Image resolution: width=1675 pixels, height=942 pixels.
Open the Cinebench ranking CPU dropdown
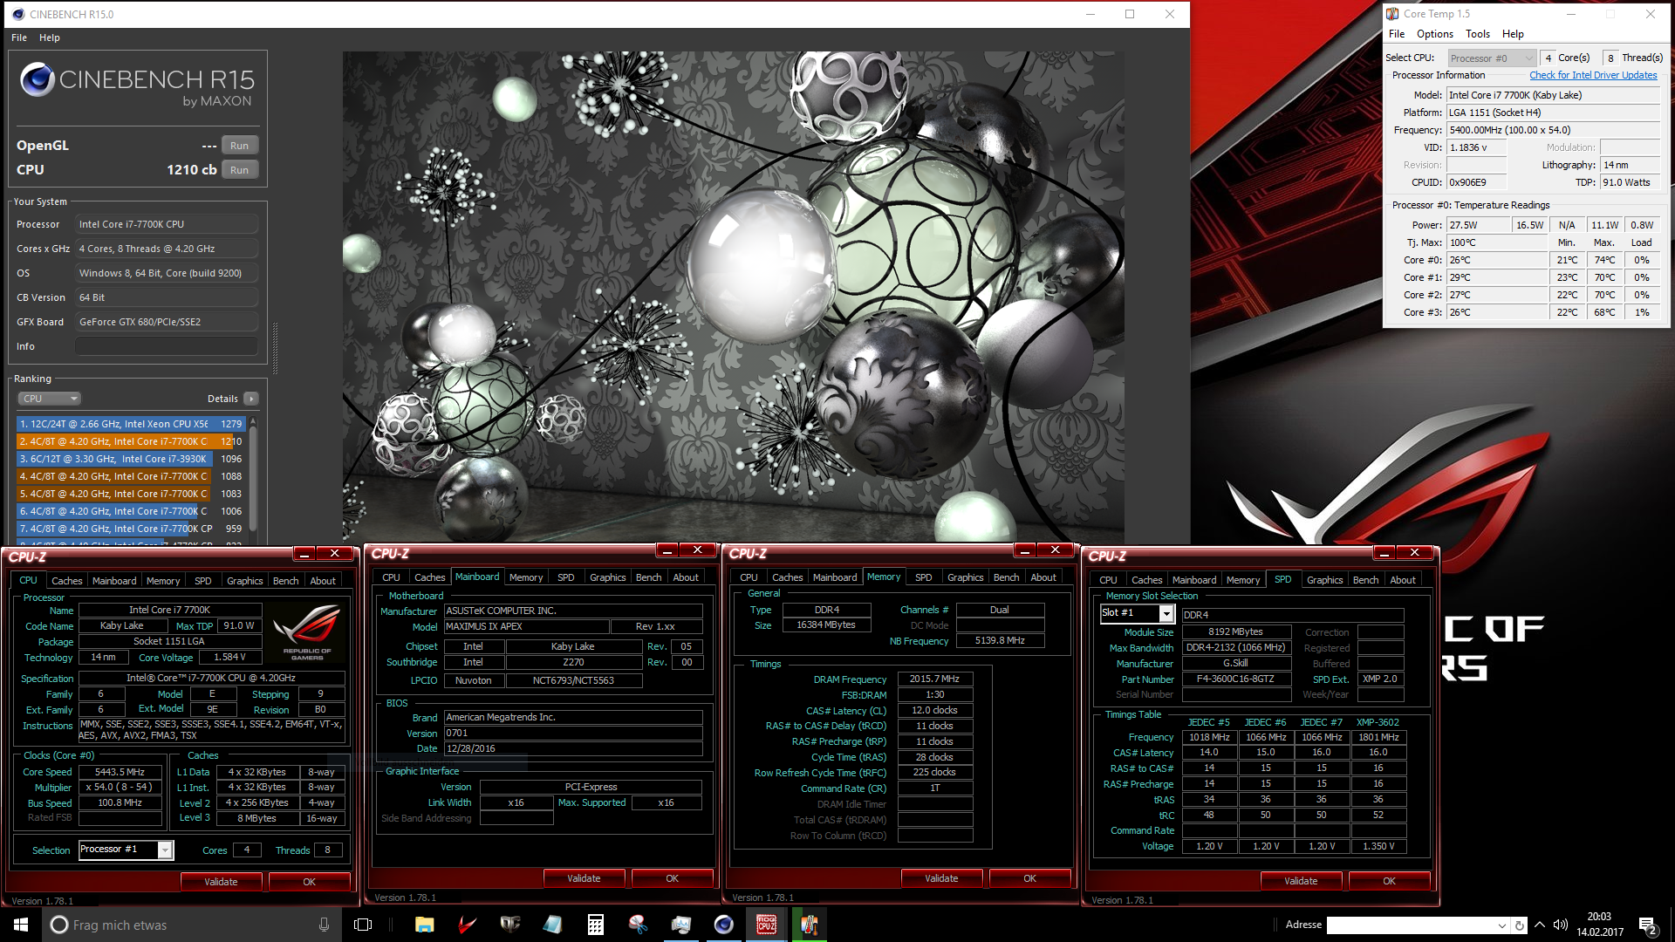(x=50, y=399)
